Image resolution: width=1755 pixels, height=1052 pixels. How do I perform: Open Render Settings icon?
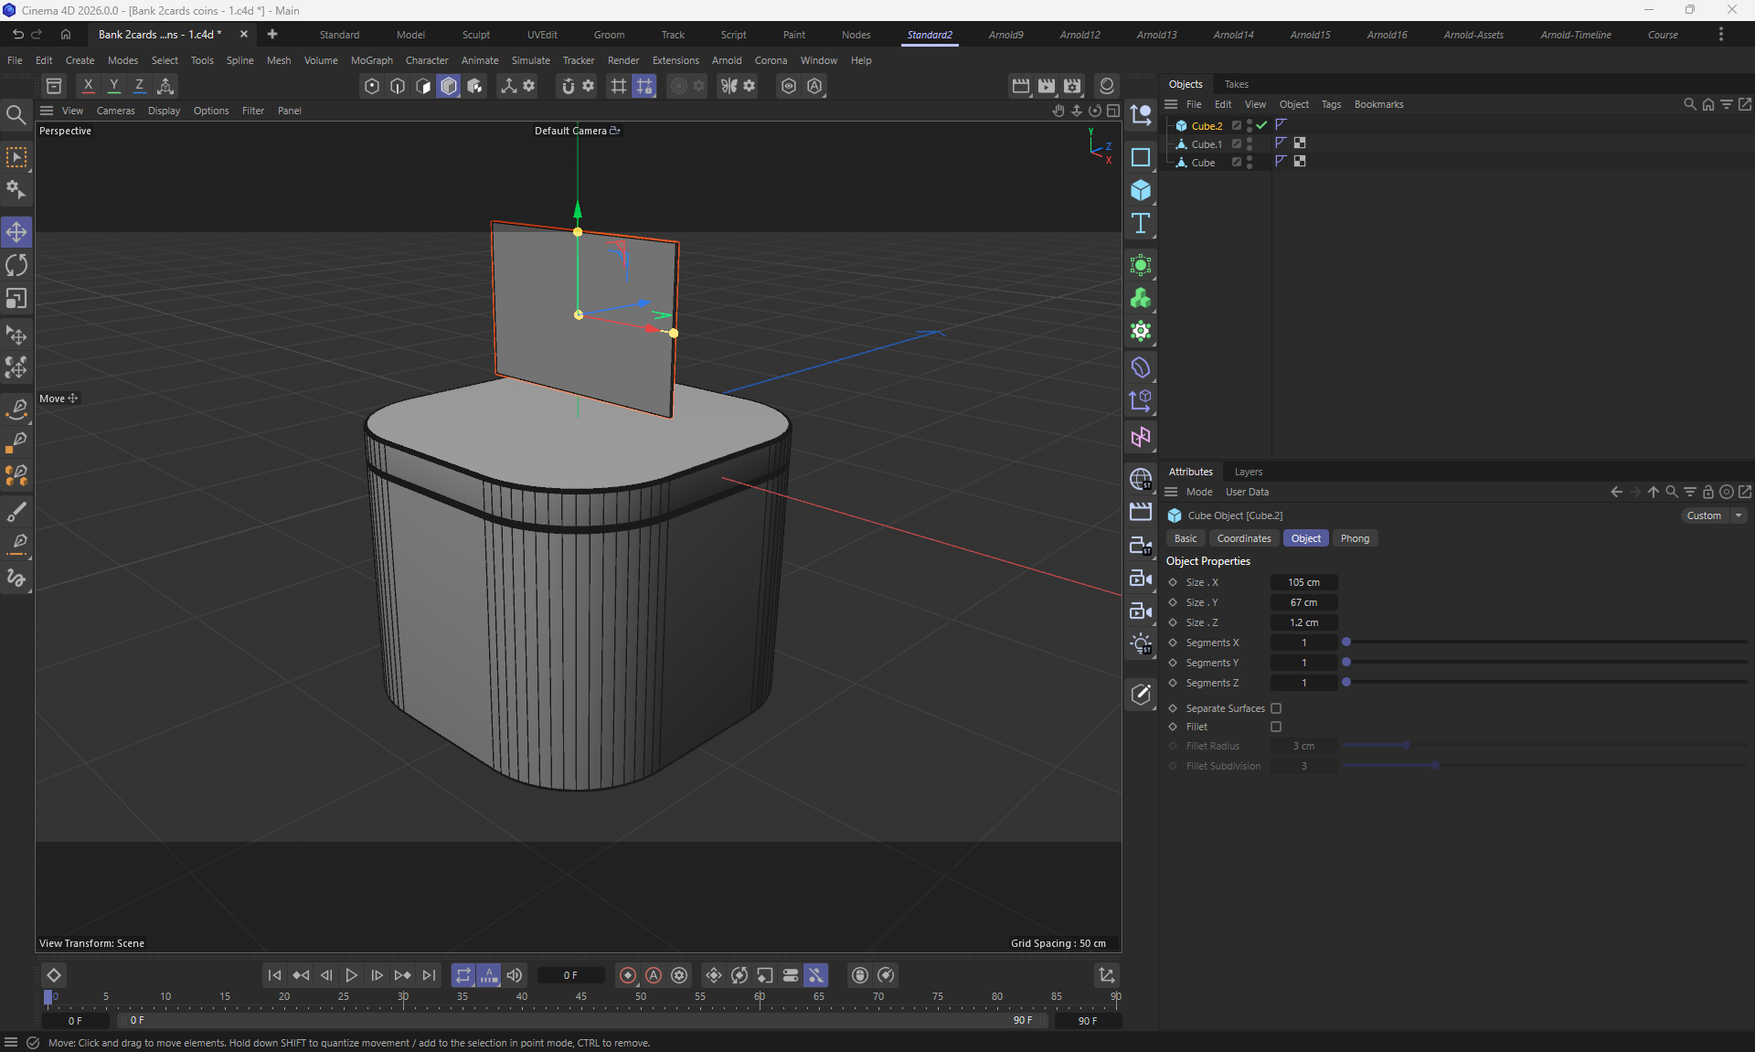click(x=1071, y=86)
